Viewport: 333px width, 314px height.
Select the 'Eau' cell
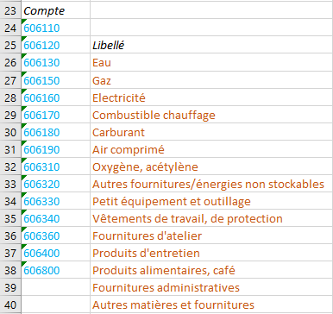(x=211, y=62)
